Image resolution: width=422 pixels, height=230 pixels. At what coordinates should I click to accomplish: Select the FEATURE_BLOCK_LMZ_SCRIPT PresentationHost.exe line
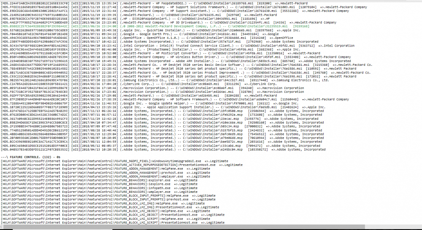point(113,222)
